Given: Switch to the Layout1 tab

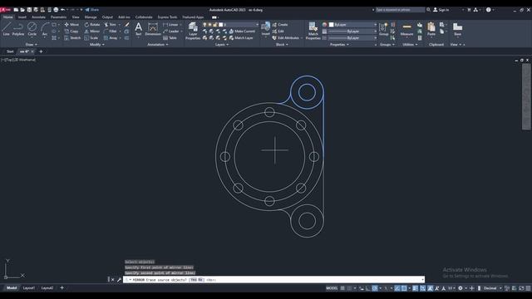Looking at the screenshot, I should (x=28, y=288).
